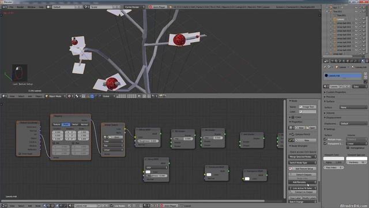Open the 3D viewport editor type selector
The width and height of the screenshot is (369, 208).
coord(4,96)
